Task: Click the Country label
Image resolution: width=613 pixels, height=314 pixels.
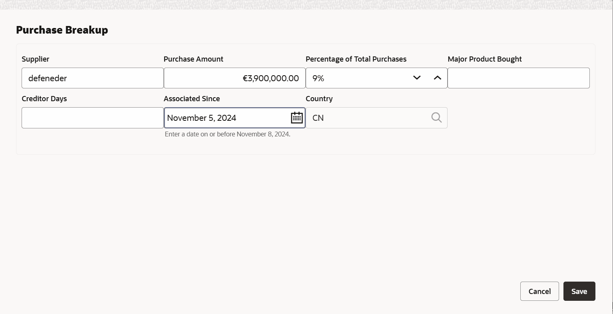Action: pyautogui.click(x=319, y=98)
